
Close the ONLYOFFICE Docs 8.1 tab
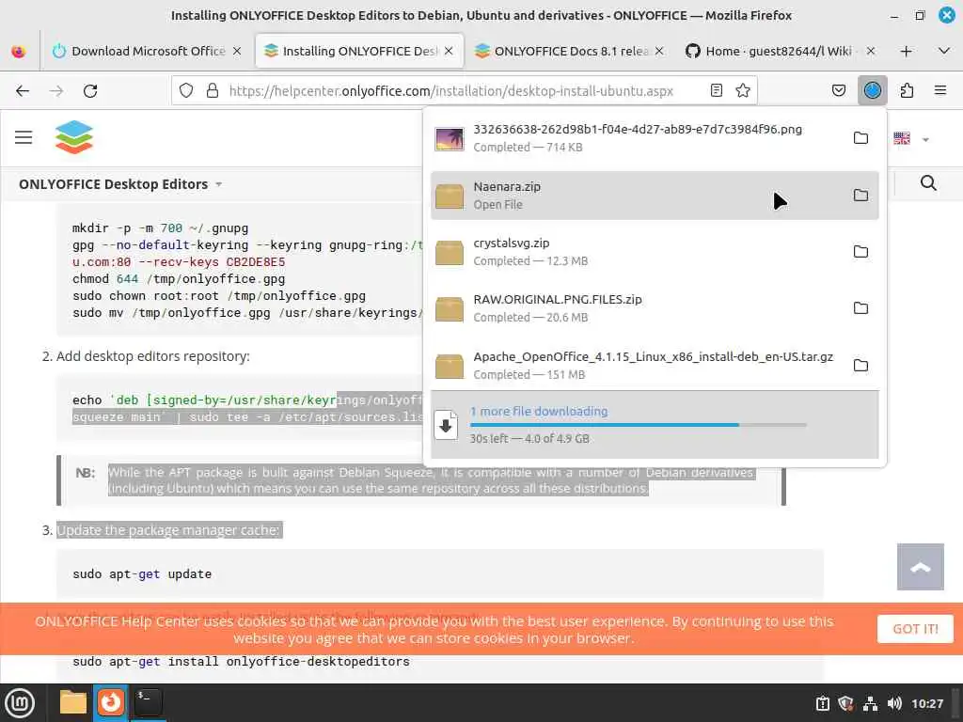click(659, 52)
